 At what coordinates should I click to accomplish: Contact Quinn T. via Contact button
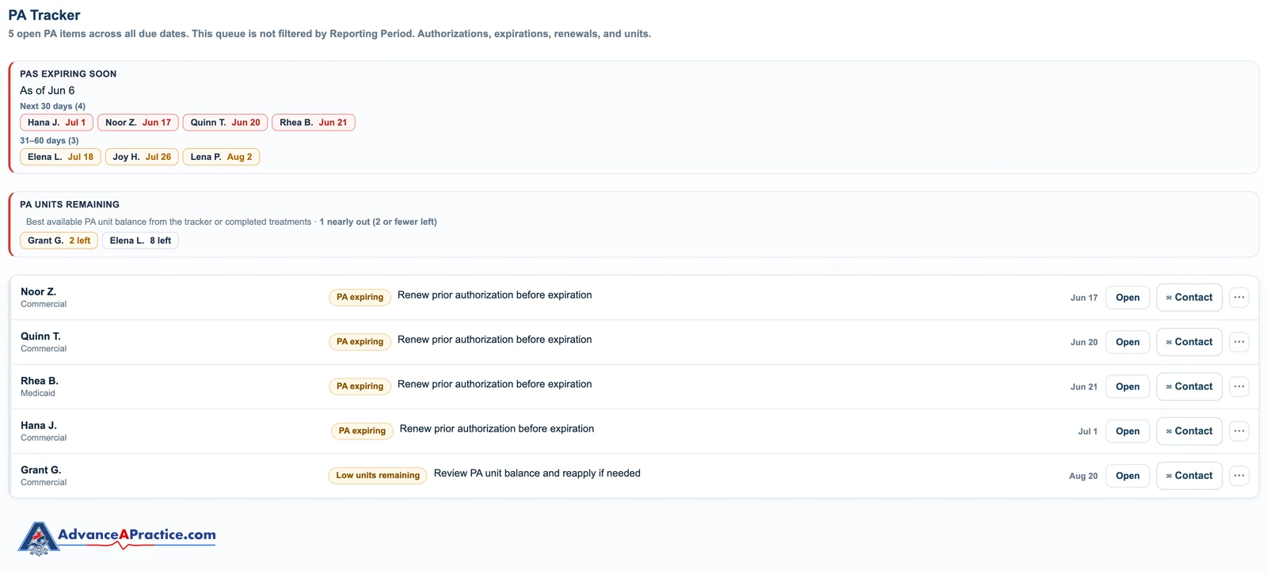coord(1189,342)
